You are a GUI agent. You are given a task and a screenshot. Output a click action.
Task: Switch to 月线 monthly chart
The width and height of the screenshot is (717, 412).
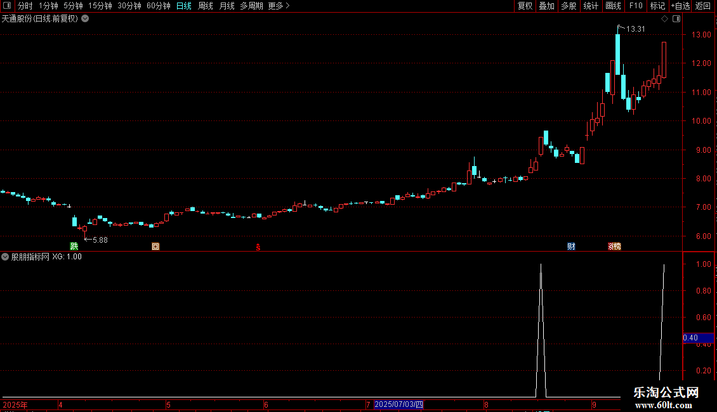coord(227,6)
